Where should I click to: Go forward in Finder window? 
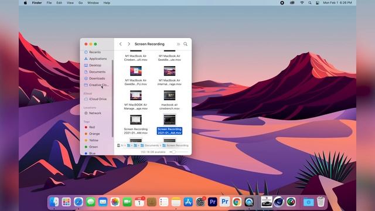(129, 44)
